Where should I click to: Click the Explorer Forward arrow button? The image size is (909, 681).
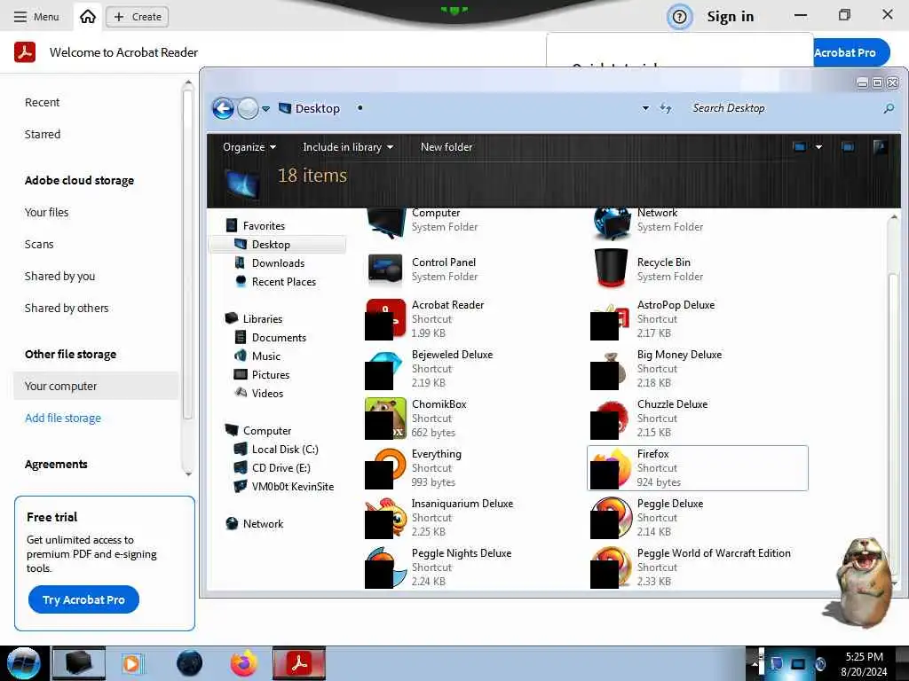[249, 108]
